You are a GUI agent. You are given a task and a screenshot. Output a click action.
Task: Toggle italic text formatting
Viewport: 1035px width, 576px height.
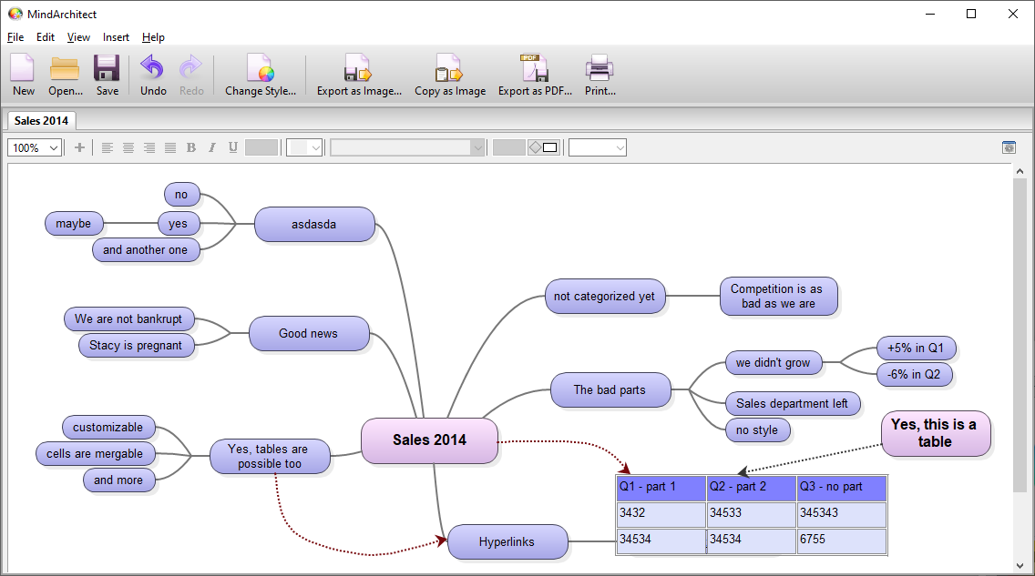(x=211, y=147)
